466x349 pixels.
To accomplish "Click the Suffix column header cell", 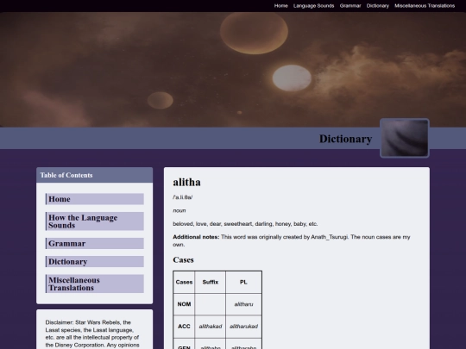I will (211, 283).
